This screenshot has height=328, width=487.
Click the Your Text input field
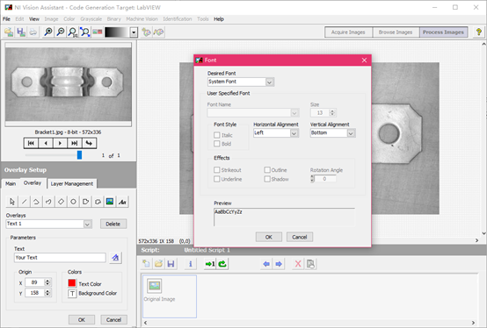pyautogui.click(x=60, y=258)
